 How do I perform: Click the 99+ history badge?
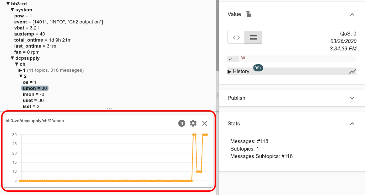coord(258,67)
